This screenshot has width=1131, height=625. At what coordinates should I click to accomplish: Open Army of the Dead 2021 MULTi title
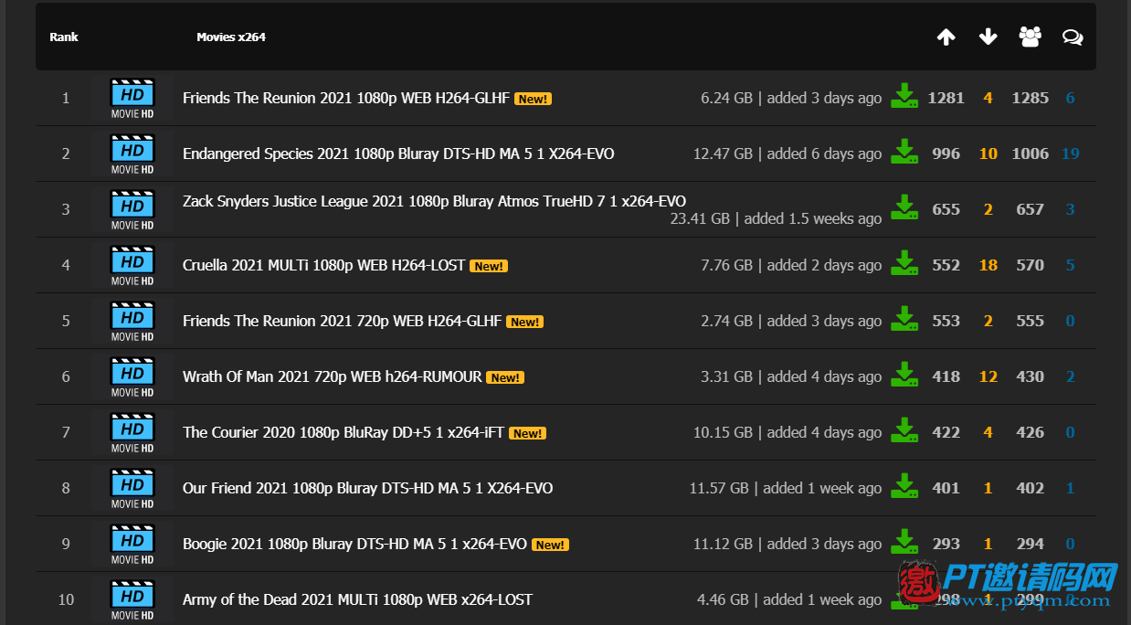(x=357, y=599)
